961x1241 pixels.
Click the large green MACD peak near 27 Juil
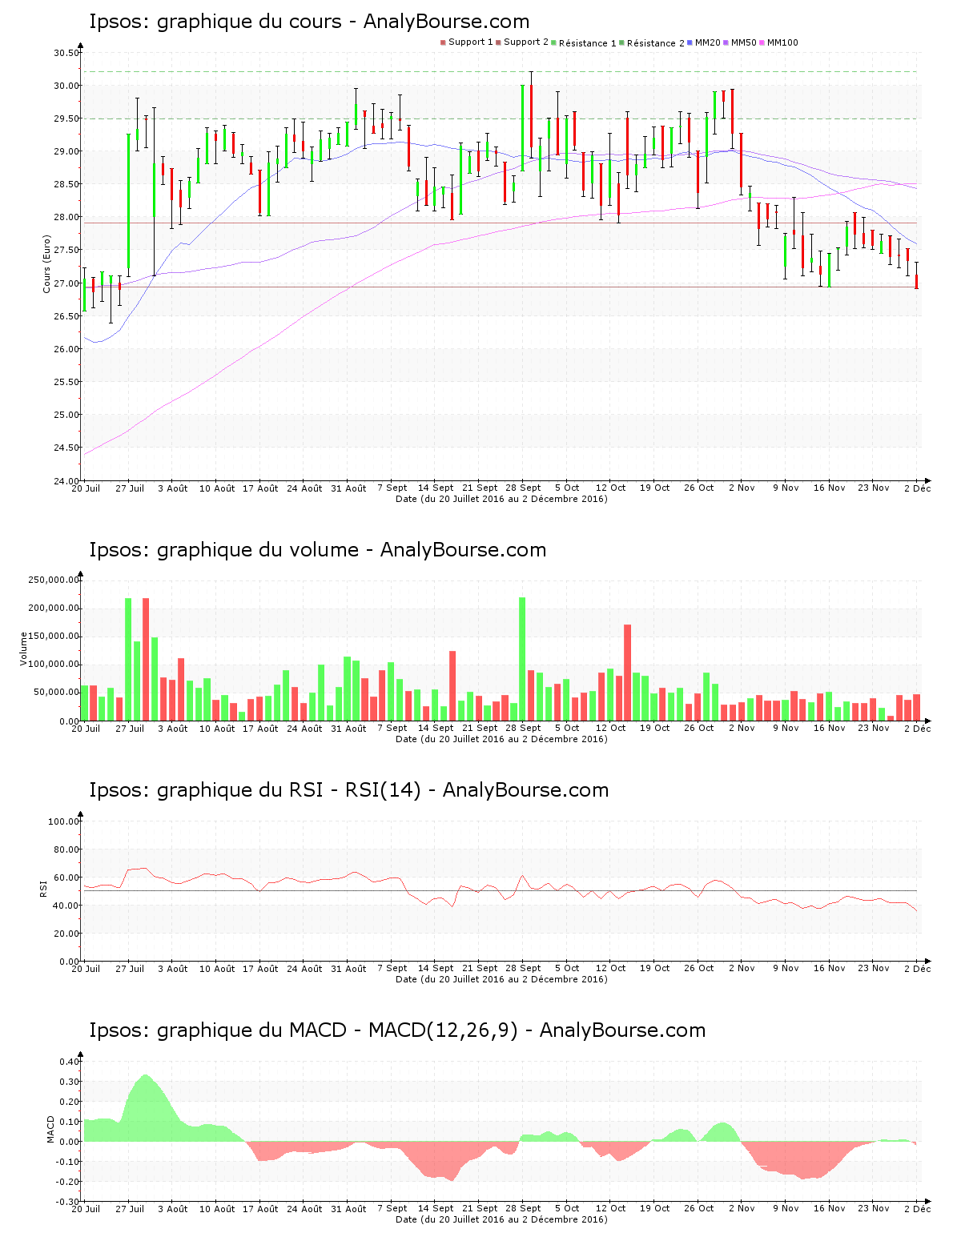(x=144, y=1107)
